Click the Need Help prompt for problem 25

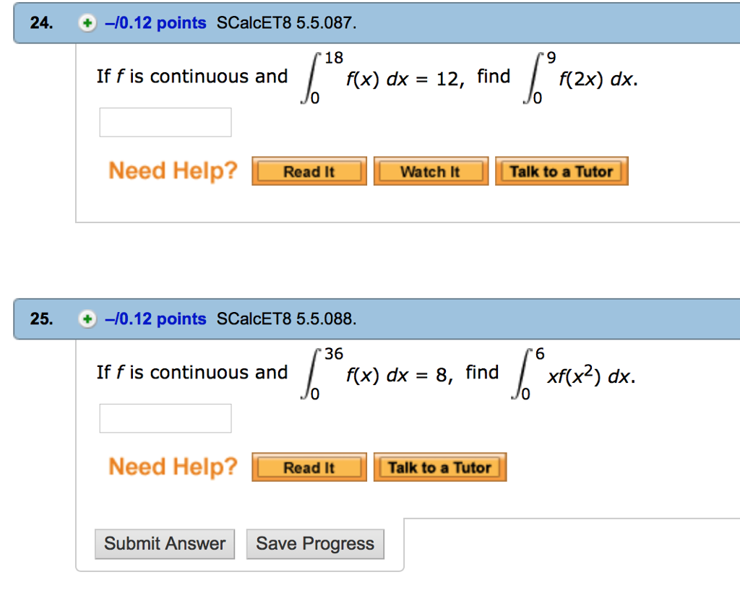pyautogui.click(x=172, y=467)
